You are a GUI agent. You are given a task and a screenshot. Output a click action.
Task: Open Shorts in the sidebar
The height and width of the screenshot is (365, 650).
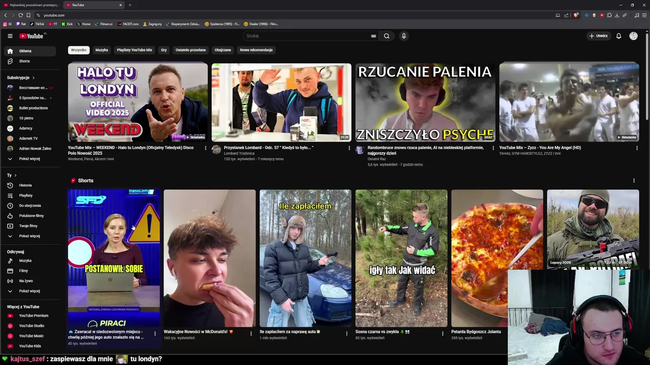[x=30, y=61]
